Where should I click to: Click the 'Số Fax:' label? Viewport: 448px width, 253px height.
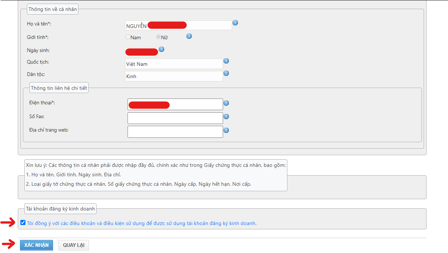pos(37,116)
